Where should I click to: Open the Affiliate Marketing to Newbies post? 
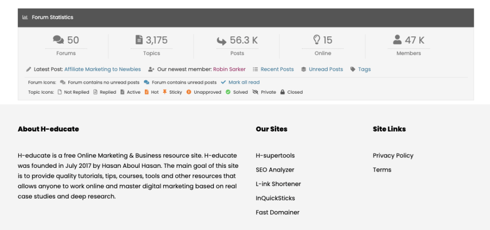[102, 69]
